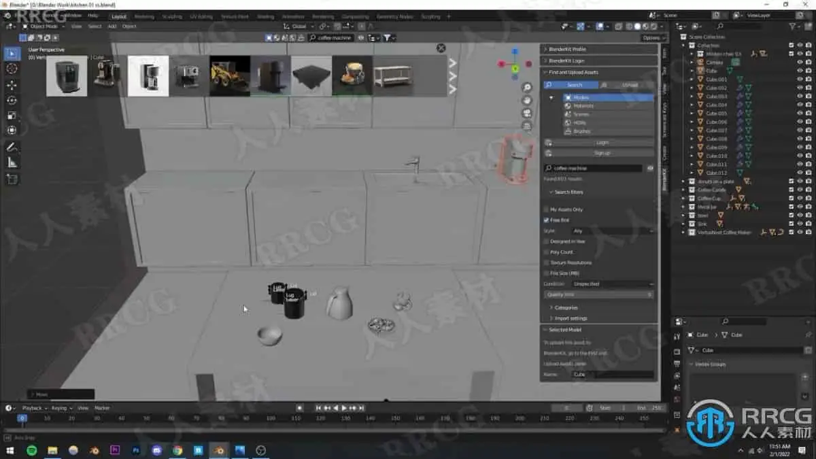Enable the My Assets Only checkbox
Screen dimensions: 816x459
[546, 210]
